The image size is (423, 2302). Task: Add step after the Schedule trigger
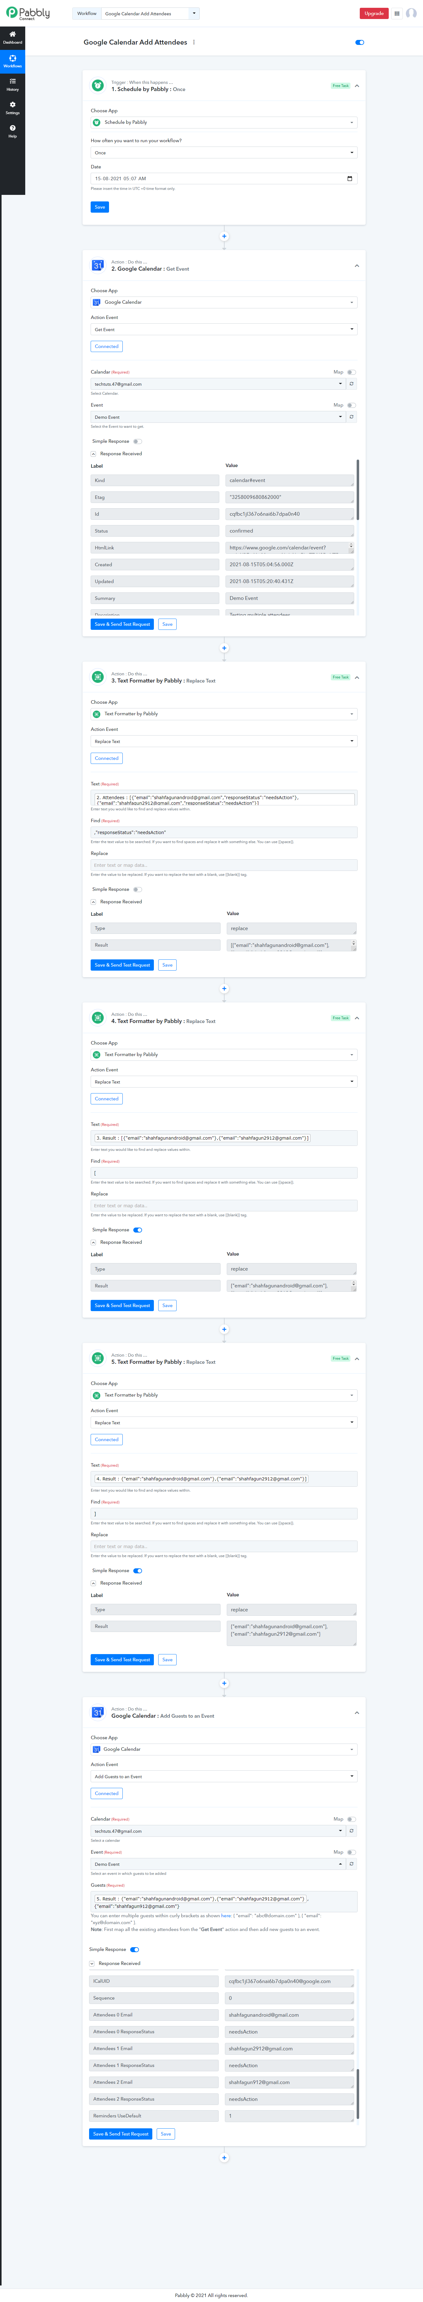(224, 237)
